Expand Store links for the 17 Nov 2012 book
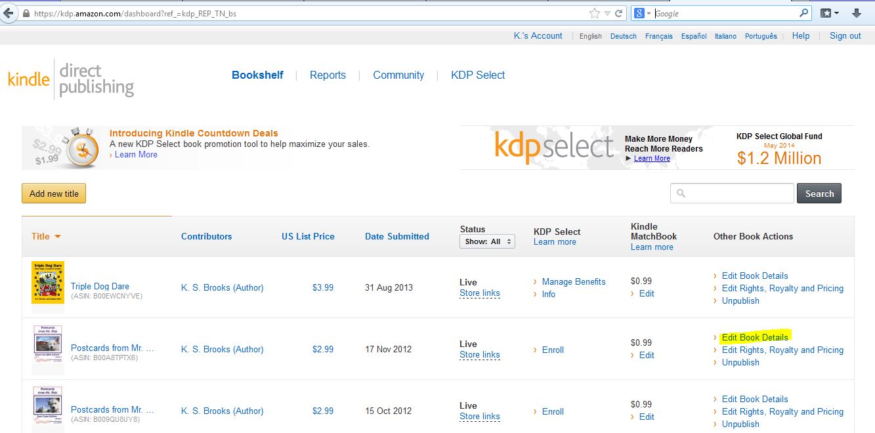This screenshot has width=875, height=433. click(x=479, y=355)
